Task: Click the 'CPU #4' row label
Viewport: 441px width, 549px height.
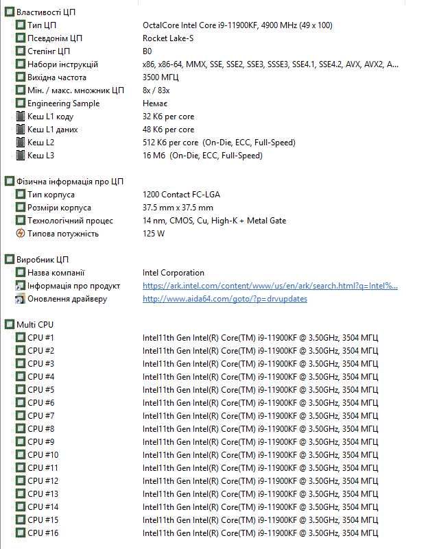Action: pos(40,377)
